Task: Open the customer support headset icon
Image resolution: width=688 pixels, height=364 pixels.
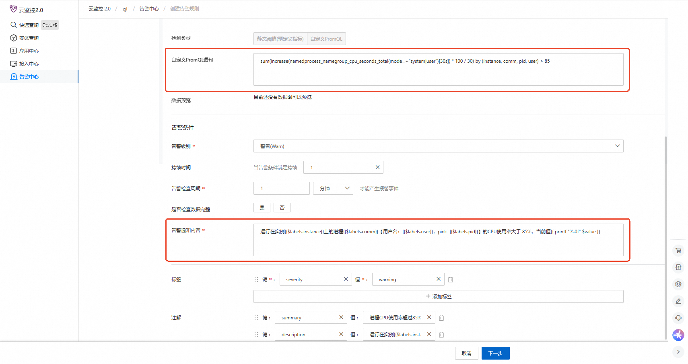Action: click(x=678, y=318)
